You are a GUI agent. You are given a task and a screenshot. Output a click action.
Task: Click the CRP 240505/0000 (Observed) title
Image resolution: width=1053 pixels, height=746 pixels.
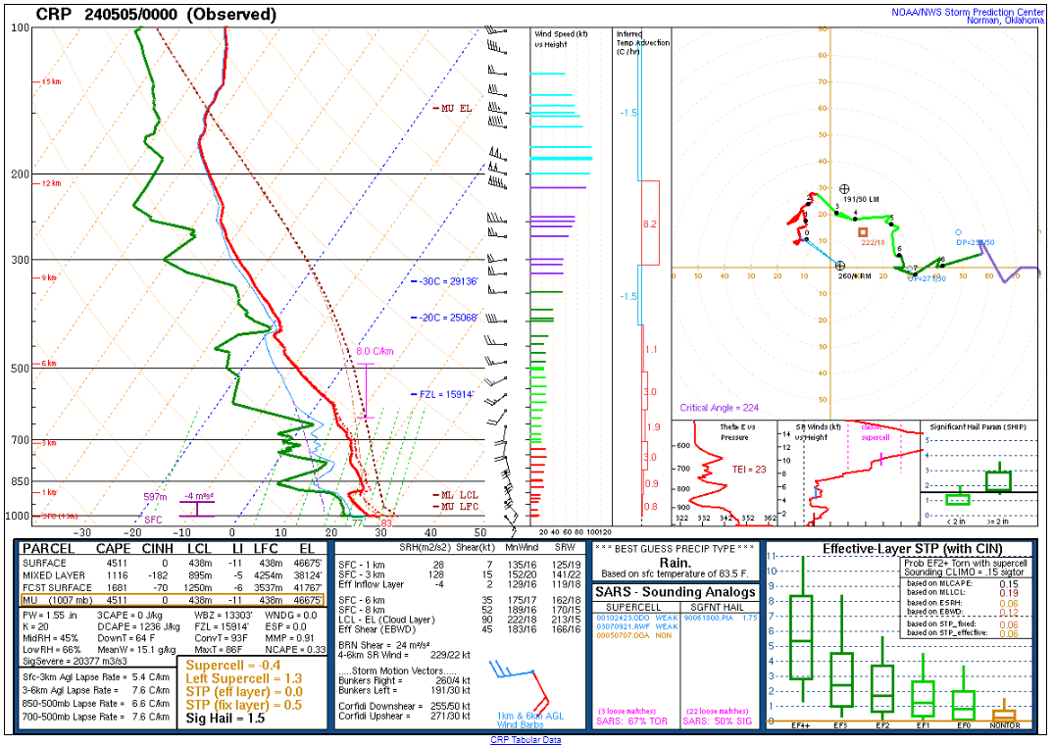[157, 14]
